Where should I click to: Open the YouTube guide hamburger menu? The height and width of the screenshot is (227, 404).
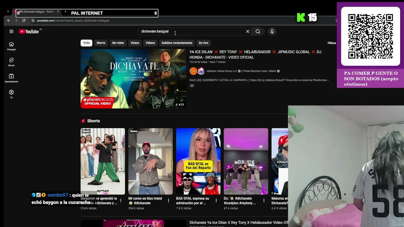11,32
